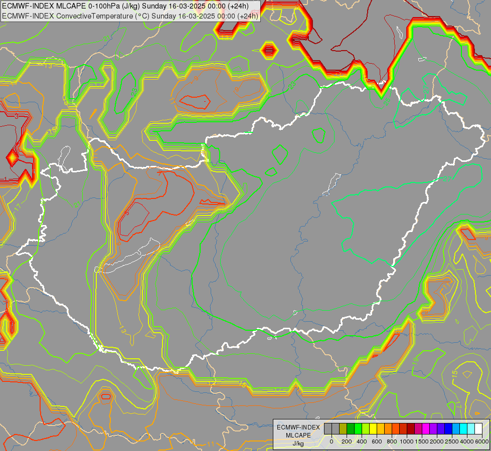This screenshot has width=491, height=451.
Task: Select the yellow-green legend swatch
Action: point(366,428)
